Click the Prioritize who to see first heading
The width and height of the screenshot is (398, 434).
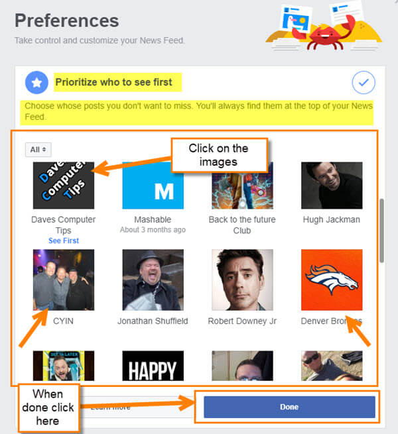pyautogui.click(x=114, y=82)
